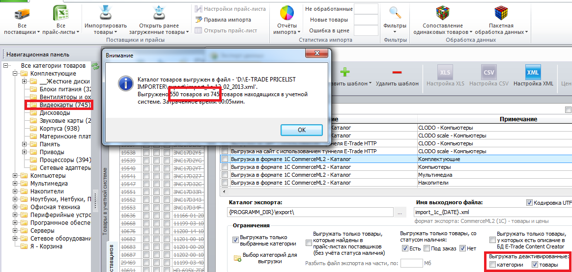Toggle Нет availability status checkbox

point(462,248)
